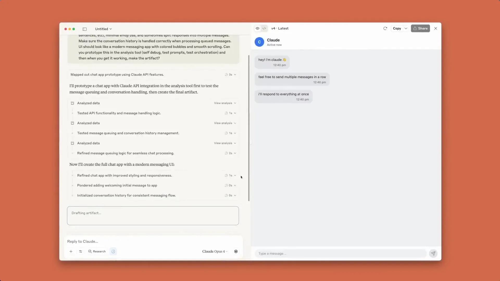Send message with paper plane icon

point(433,253)
